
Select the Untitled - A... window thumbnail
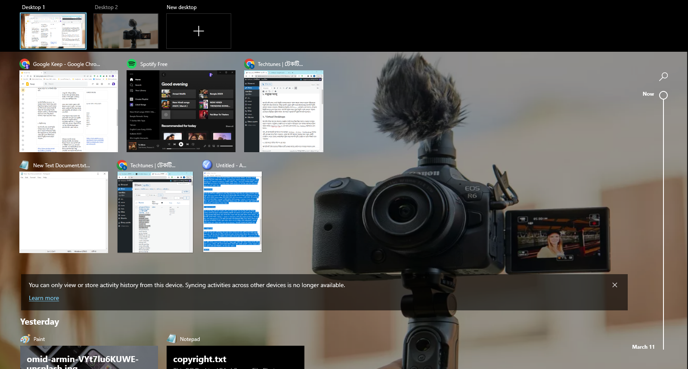232,212
